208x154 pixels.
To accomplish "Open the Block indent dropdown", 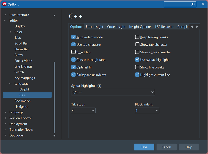I will click(147, 111).
